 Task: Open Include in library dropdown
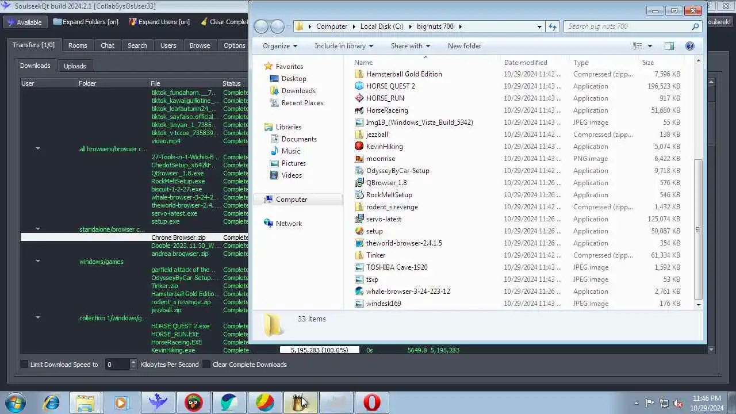click(344, 46)
